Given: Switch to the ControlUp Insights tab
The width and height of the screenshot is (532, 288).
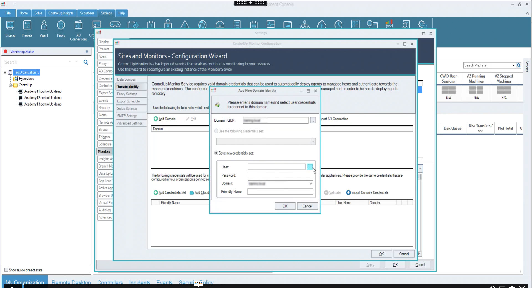Looking at the screenshot, I should click(x=61, y=13).
